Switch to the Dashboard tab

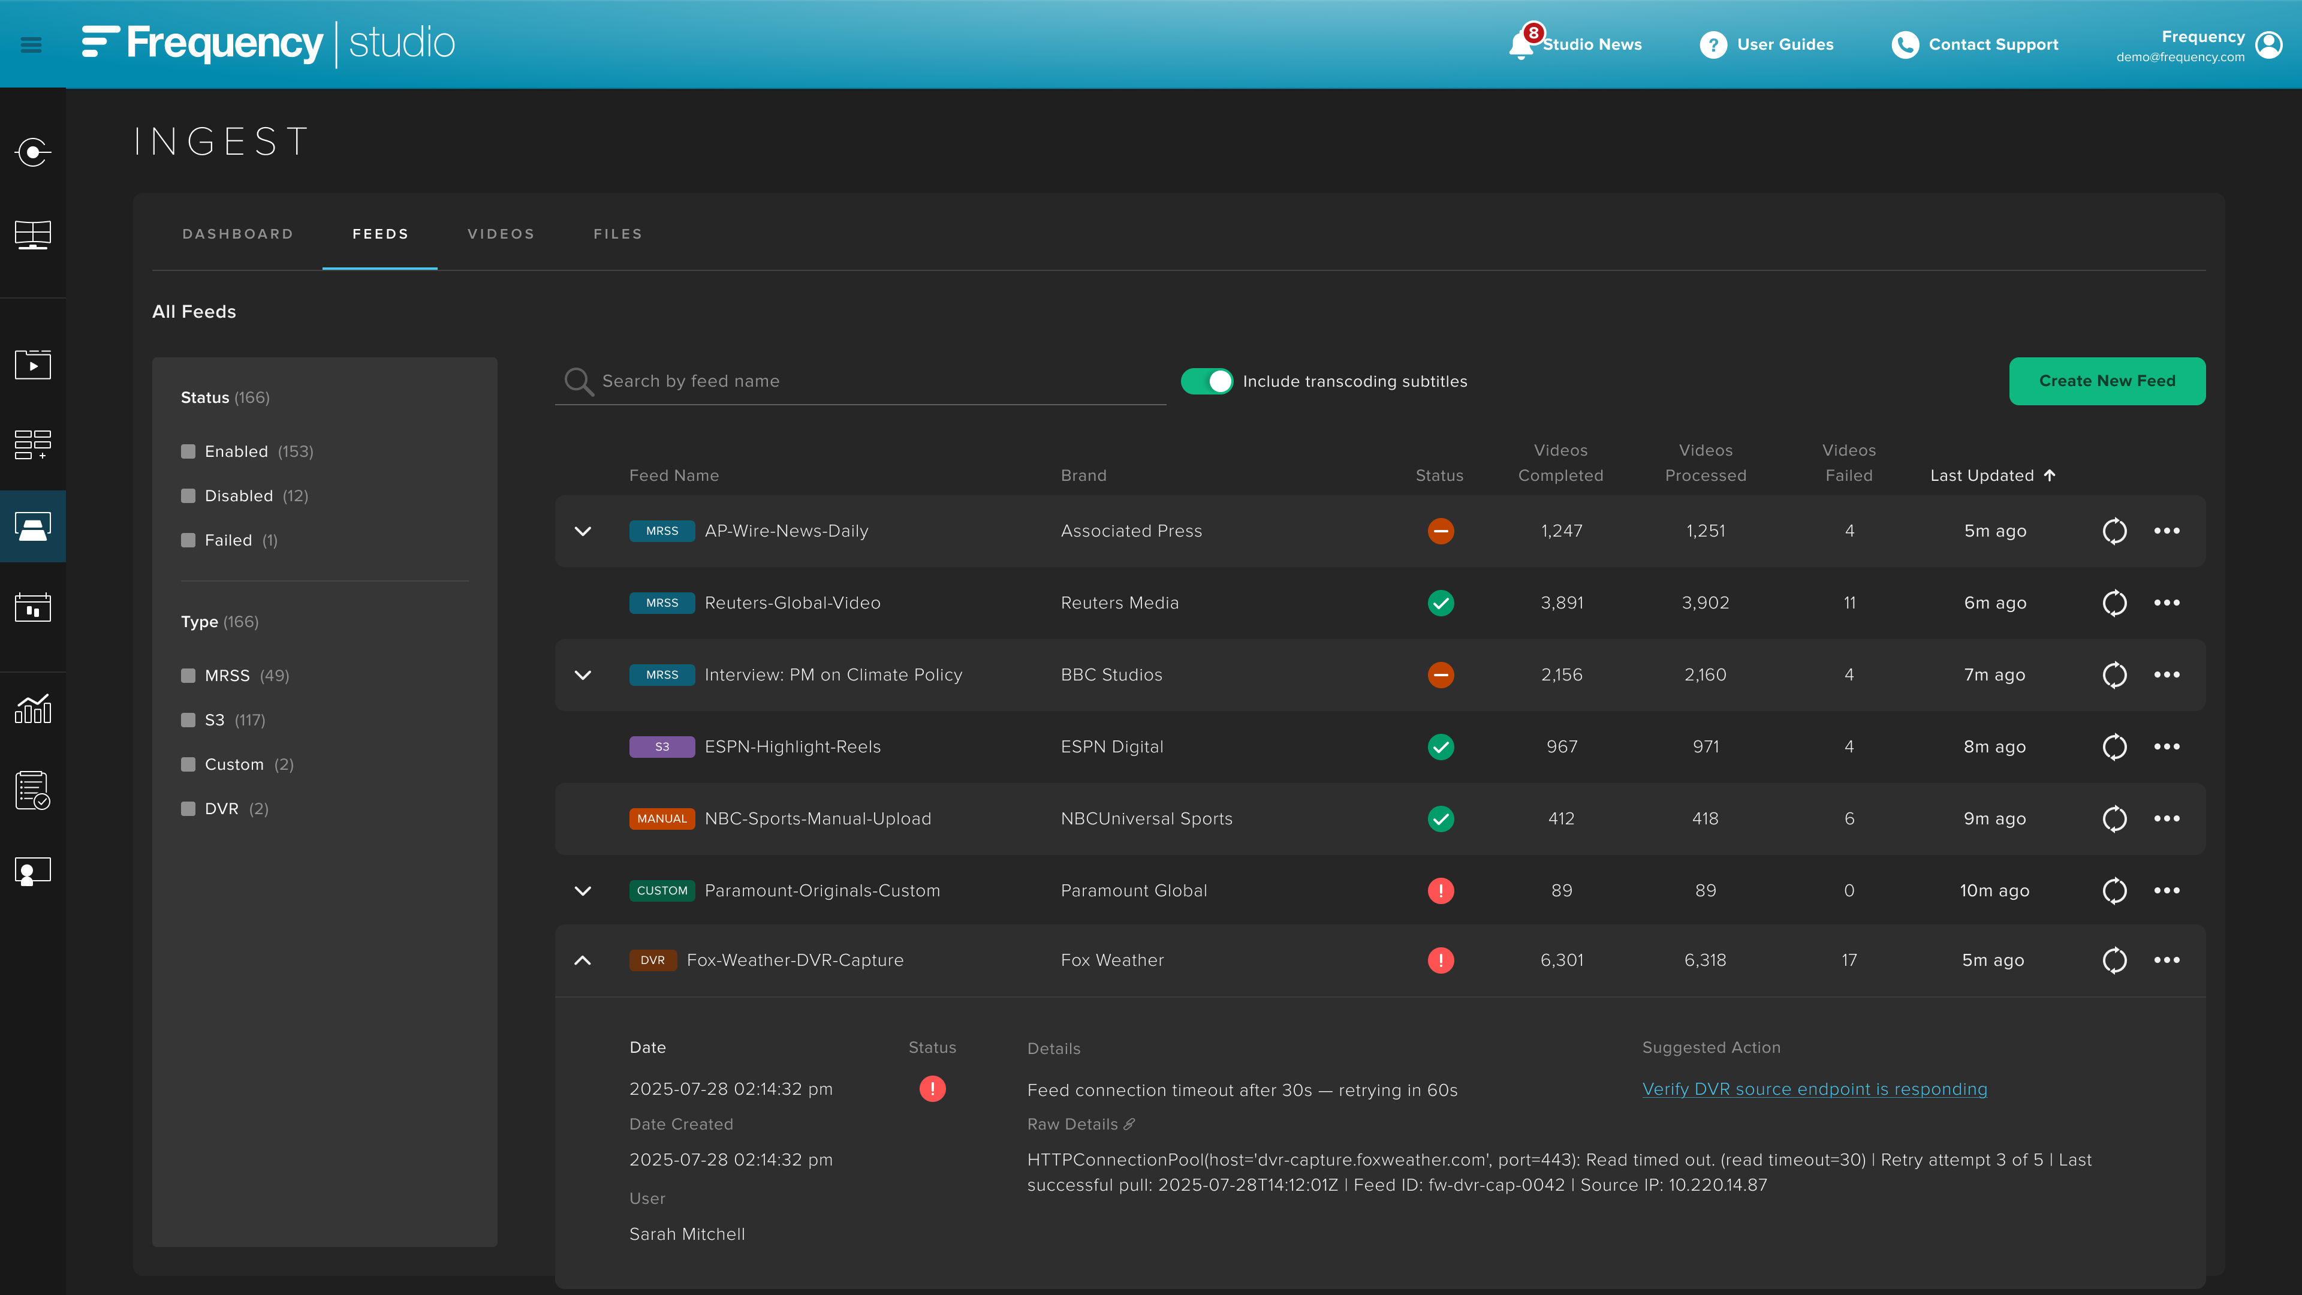click(238, 234)
